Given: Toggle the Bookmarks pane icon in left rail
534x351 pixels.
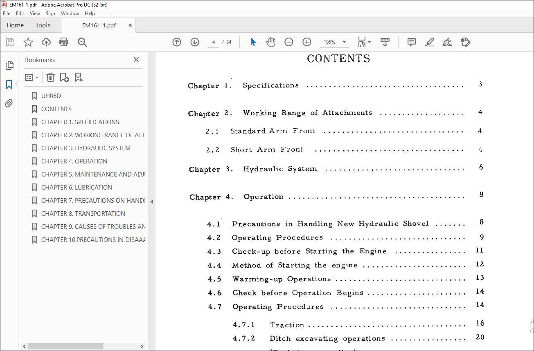Looking at the screenshot, I should (9, 85).
